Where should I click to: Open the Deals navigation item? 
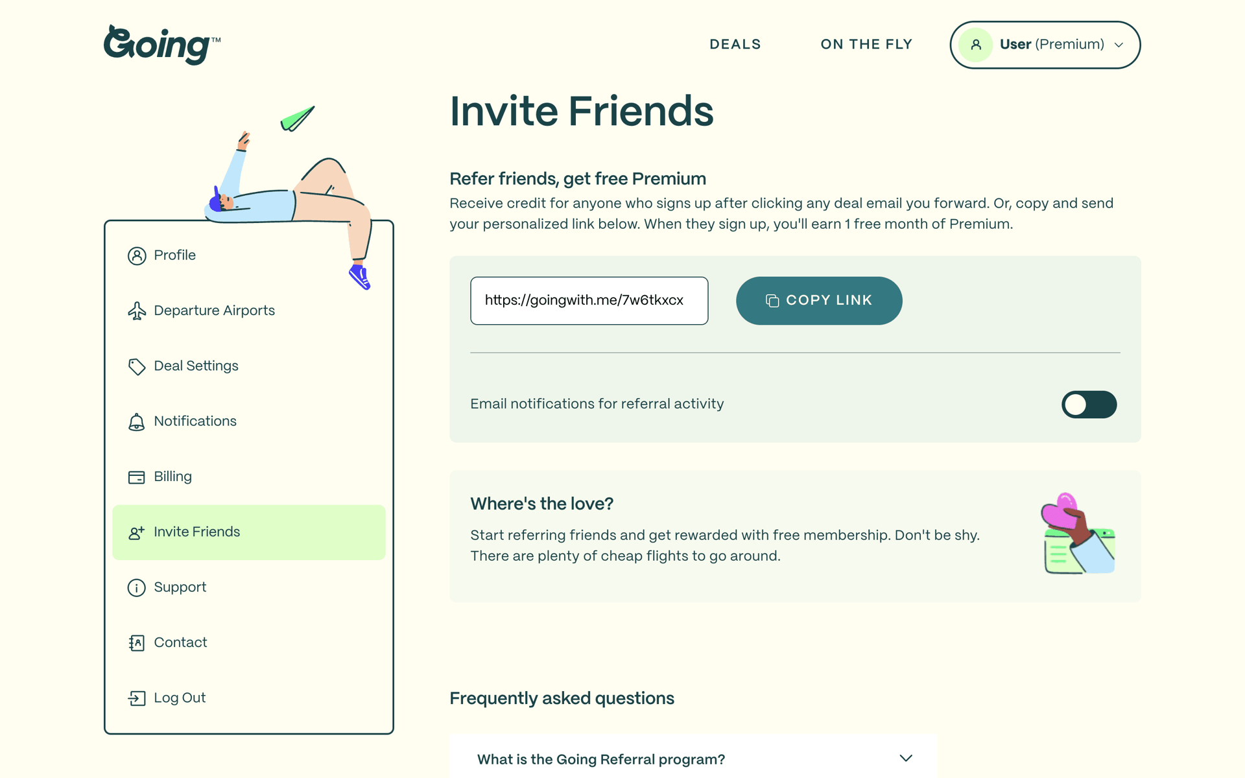[735, 44]
